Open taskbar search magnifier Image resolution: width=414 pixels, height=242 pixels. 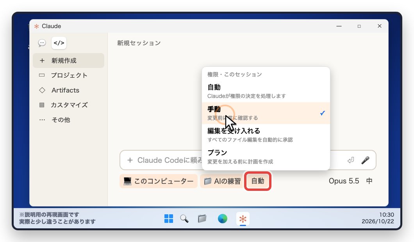(x=184, y=219)
